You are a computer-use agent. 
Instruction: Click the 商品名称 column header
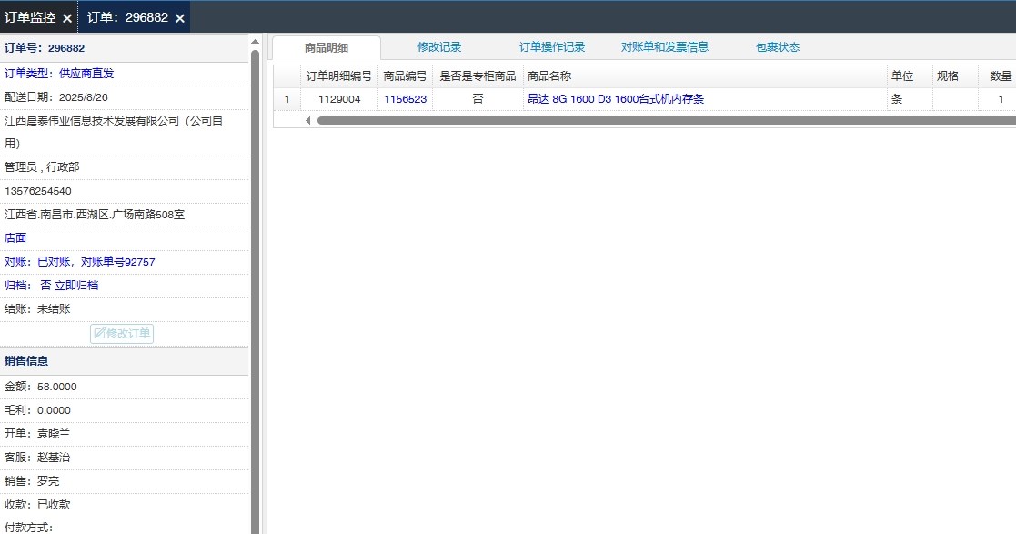549,76
